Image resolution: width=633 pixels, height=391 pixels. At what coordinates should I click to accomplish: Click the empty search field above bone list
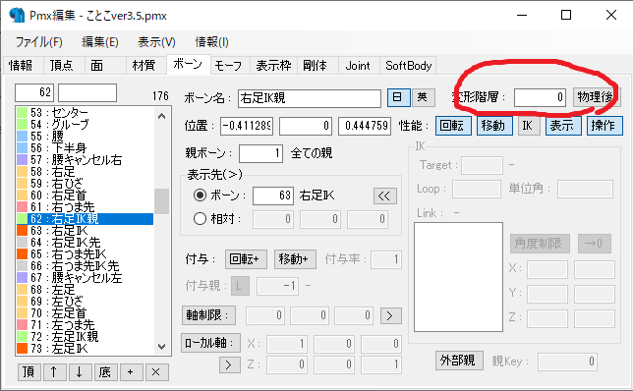click(x=87, y=92)
